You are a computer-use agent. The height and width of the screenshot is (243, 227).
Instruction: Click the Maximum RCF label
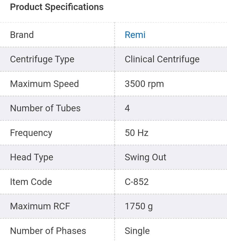tap(40, 206)
